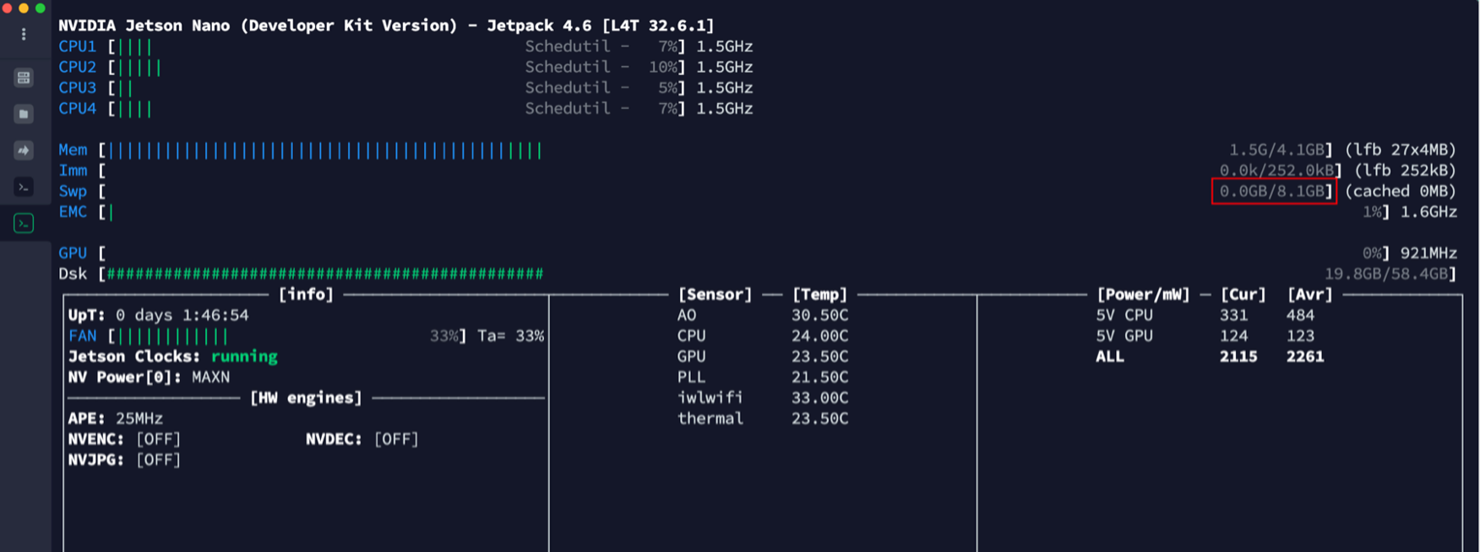The width and height of the screenshot is (1480, 552).
Task: Click the red-boxed swap value 0.0GB/8.1GB
Action: click(x=1273, y=192)
